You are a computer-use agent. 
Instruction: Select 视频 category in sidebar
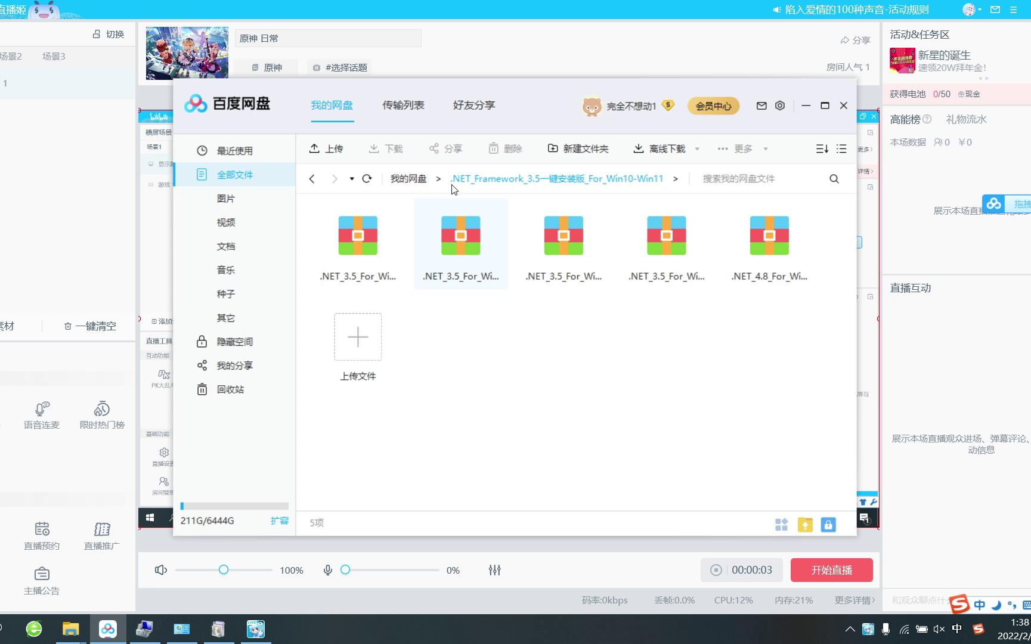coord(226,222)
